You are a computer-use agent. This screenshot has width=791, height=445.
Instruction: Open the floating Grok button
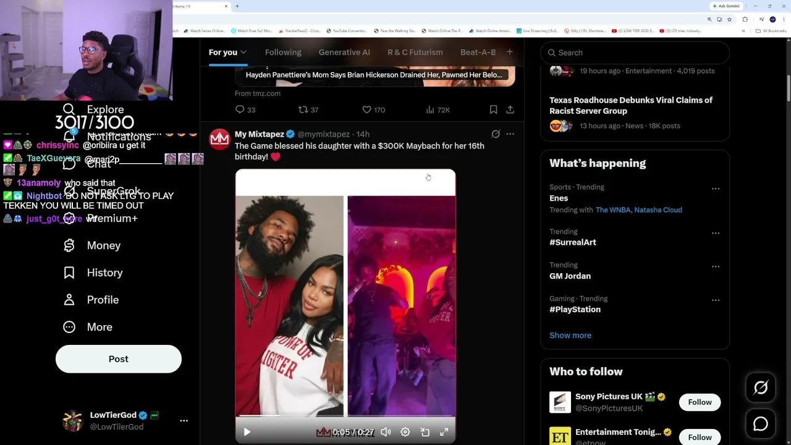click(x=761, y=388)
